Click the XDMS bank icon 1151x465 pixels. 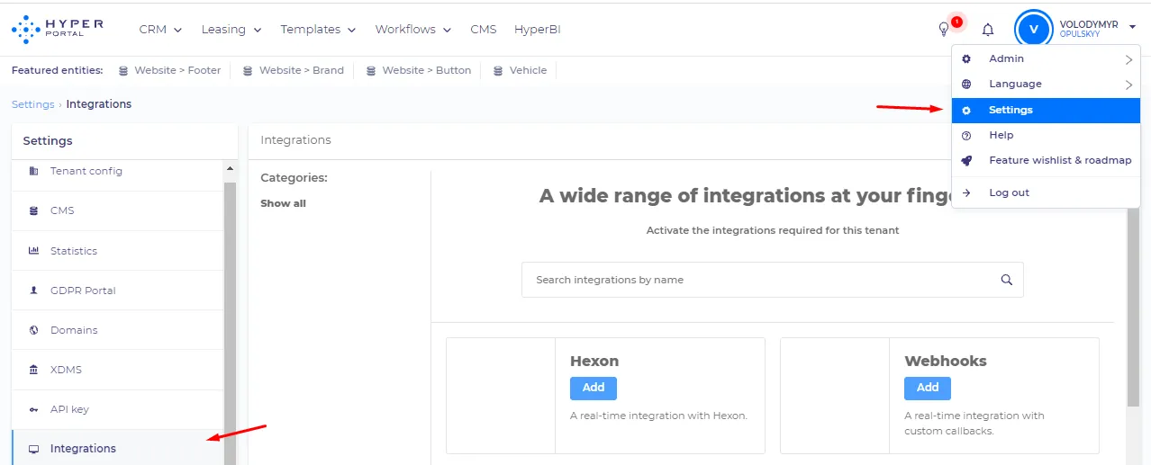point(33,370)
